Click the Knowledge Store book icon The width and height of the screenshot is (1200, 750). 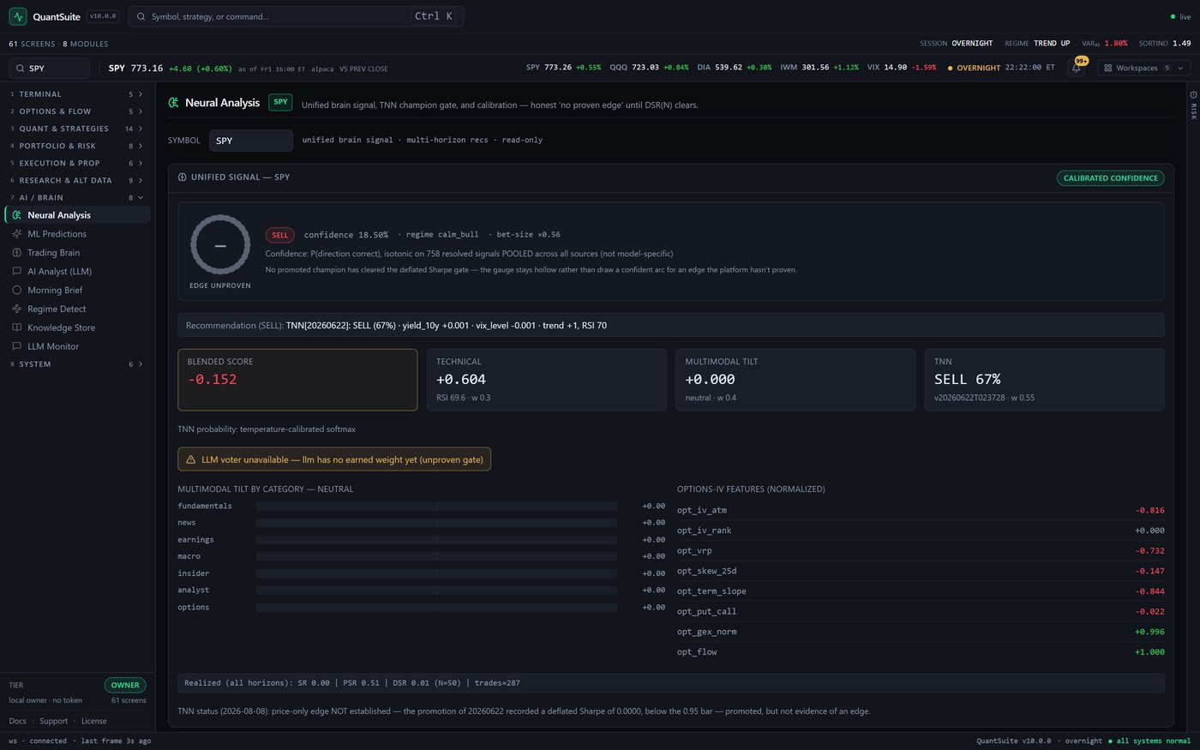coord(16,327)
